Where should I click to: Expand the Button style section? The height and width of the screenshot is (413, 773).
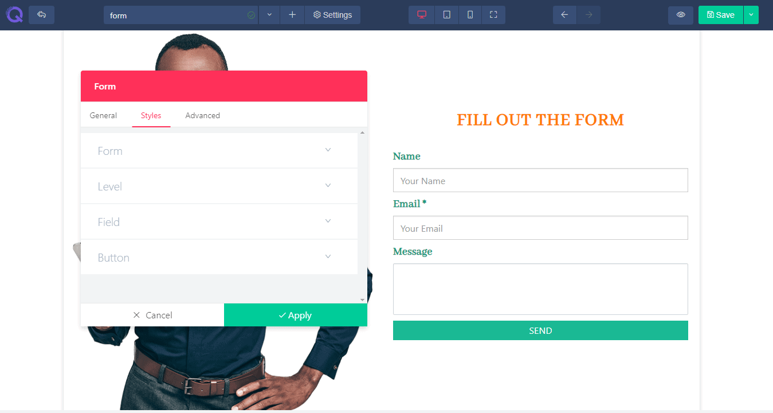(219, 258)
